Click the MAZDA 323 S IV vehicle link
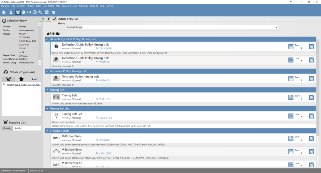The height and width of the screenshot is (173, 321). tap(24, 85)
